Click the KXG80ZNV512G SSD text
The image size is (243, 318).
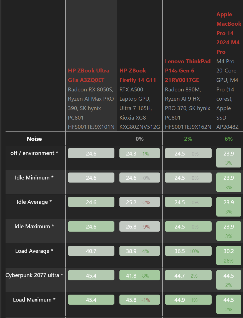(x=140, y=127)
